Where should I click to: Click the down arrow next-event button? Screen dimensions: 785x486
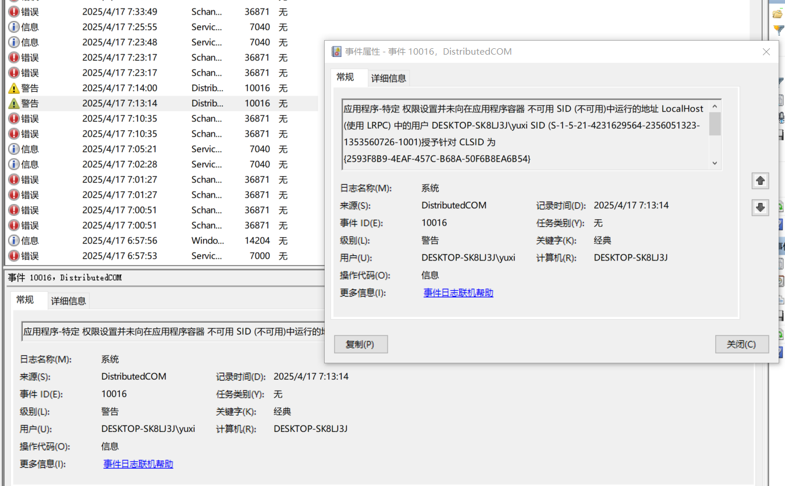click(760, 208)
